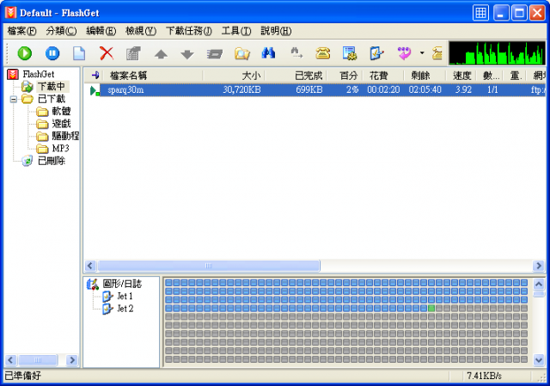
Task: Click the blue binoculars find icon
Action: [x=268, y=53]
